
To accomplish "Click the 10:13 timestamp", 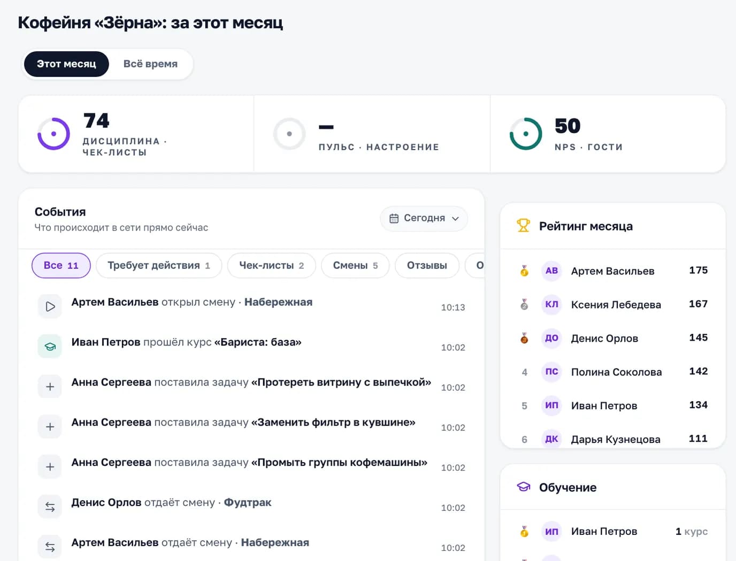I will coord(453,308).
